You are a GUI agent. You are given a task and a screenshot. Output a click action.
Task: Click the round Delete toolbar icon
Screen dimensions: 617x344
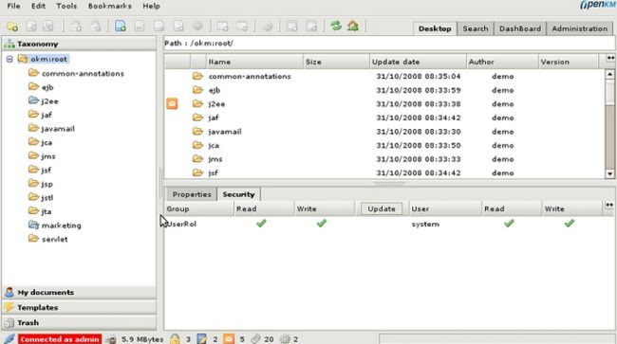tap(197, 27)
